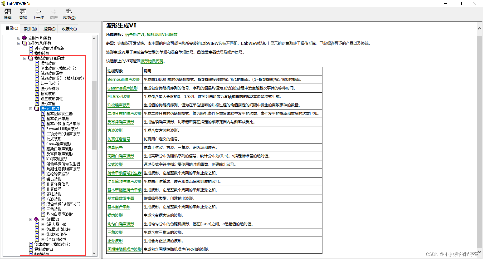Click the purple book icon beside 定时VI和函数
The height and width of the screenshot is (259, 483).
[x=25, y=38]
